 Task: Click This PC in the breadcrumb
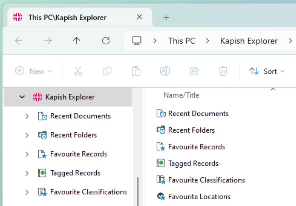(182, 41)
